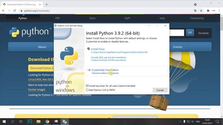Open File Explorer from the taskbar
Image resolution: width=223 pixels, height=125 pixels.
click(39, 122)
